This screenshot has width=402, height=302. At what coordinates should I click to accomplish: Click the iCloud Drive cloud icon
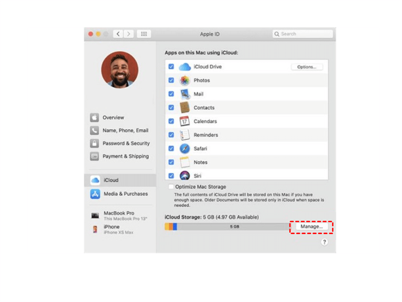click(x=184, y=67)
